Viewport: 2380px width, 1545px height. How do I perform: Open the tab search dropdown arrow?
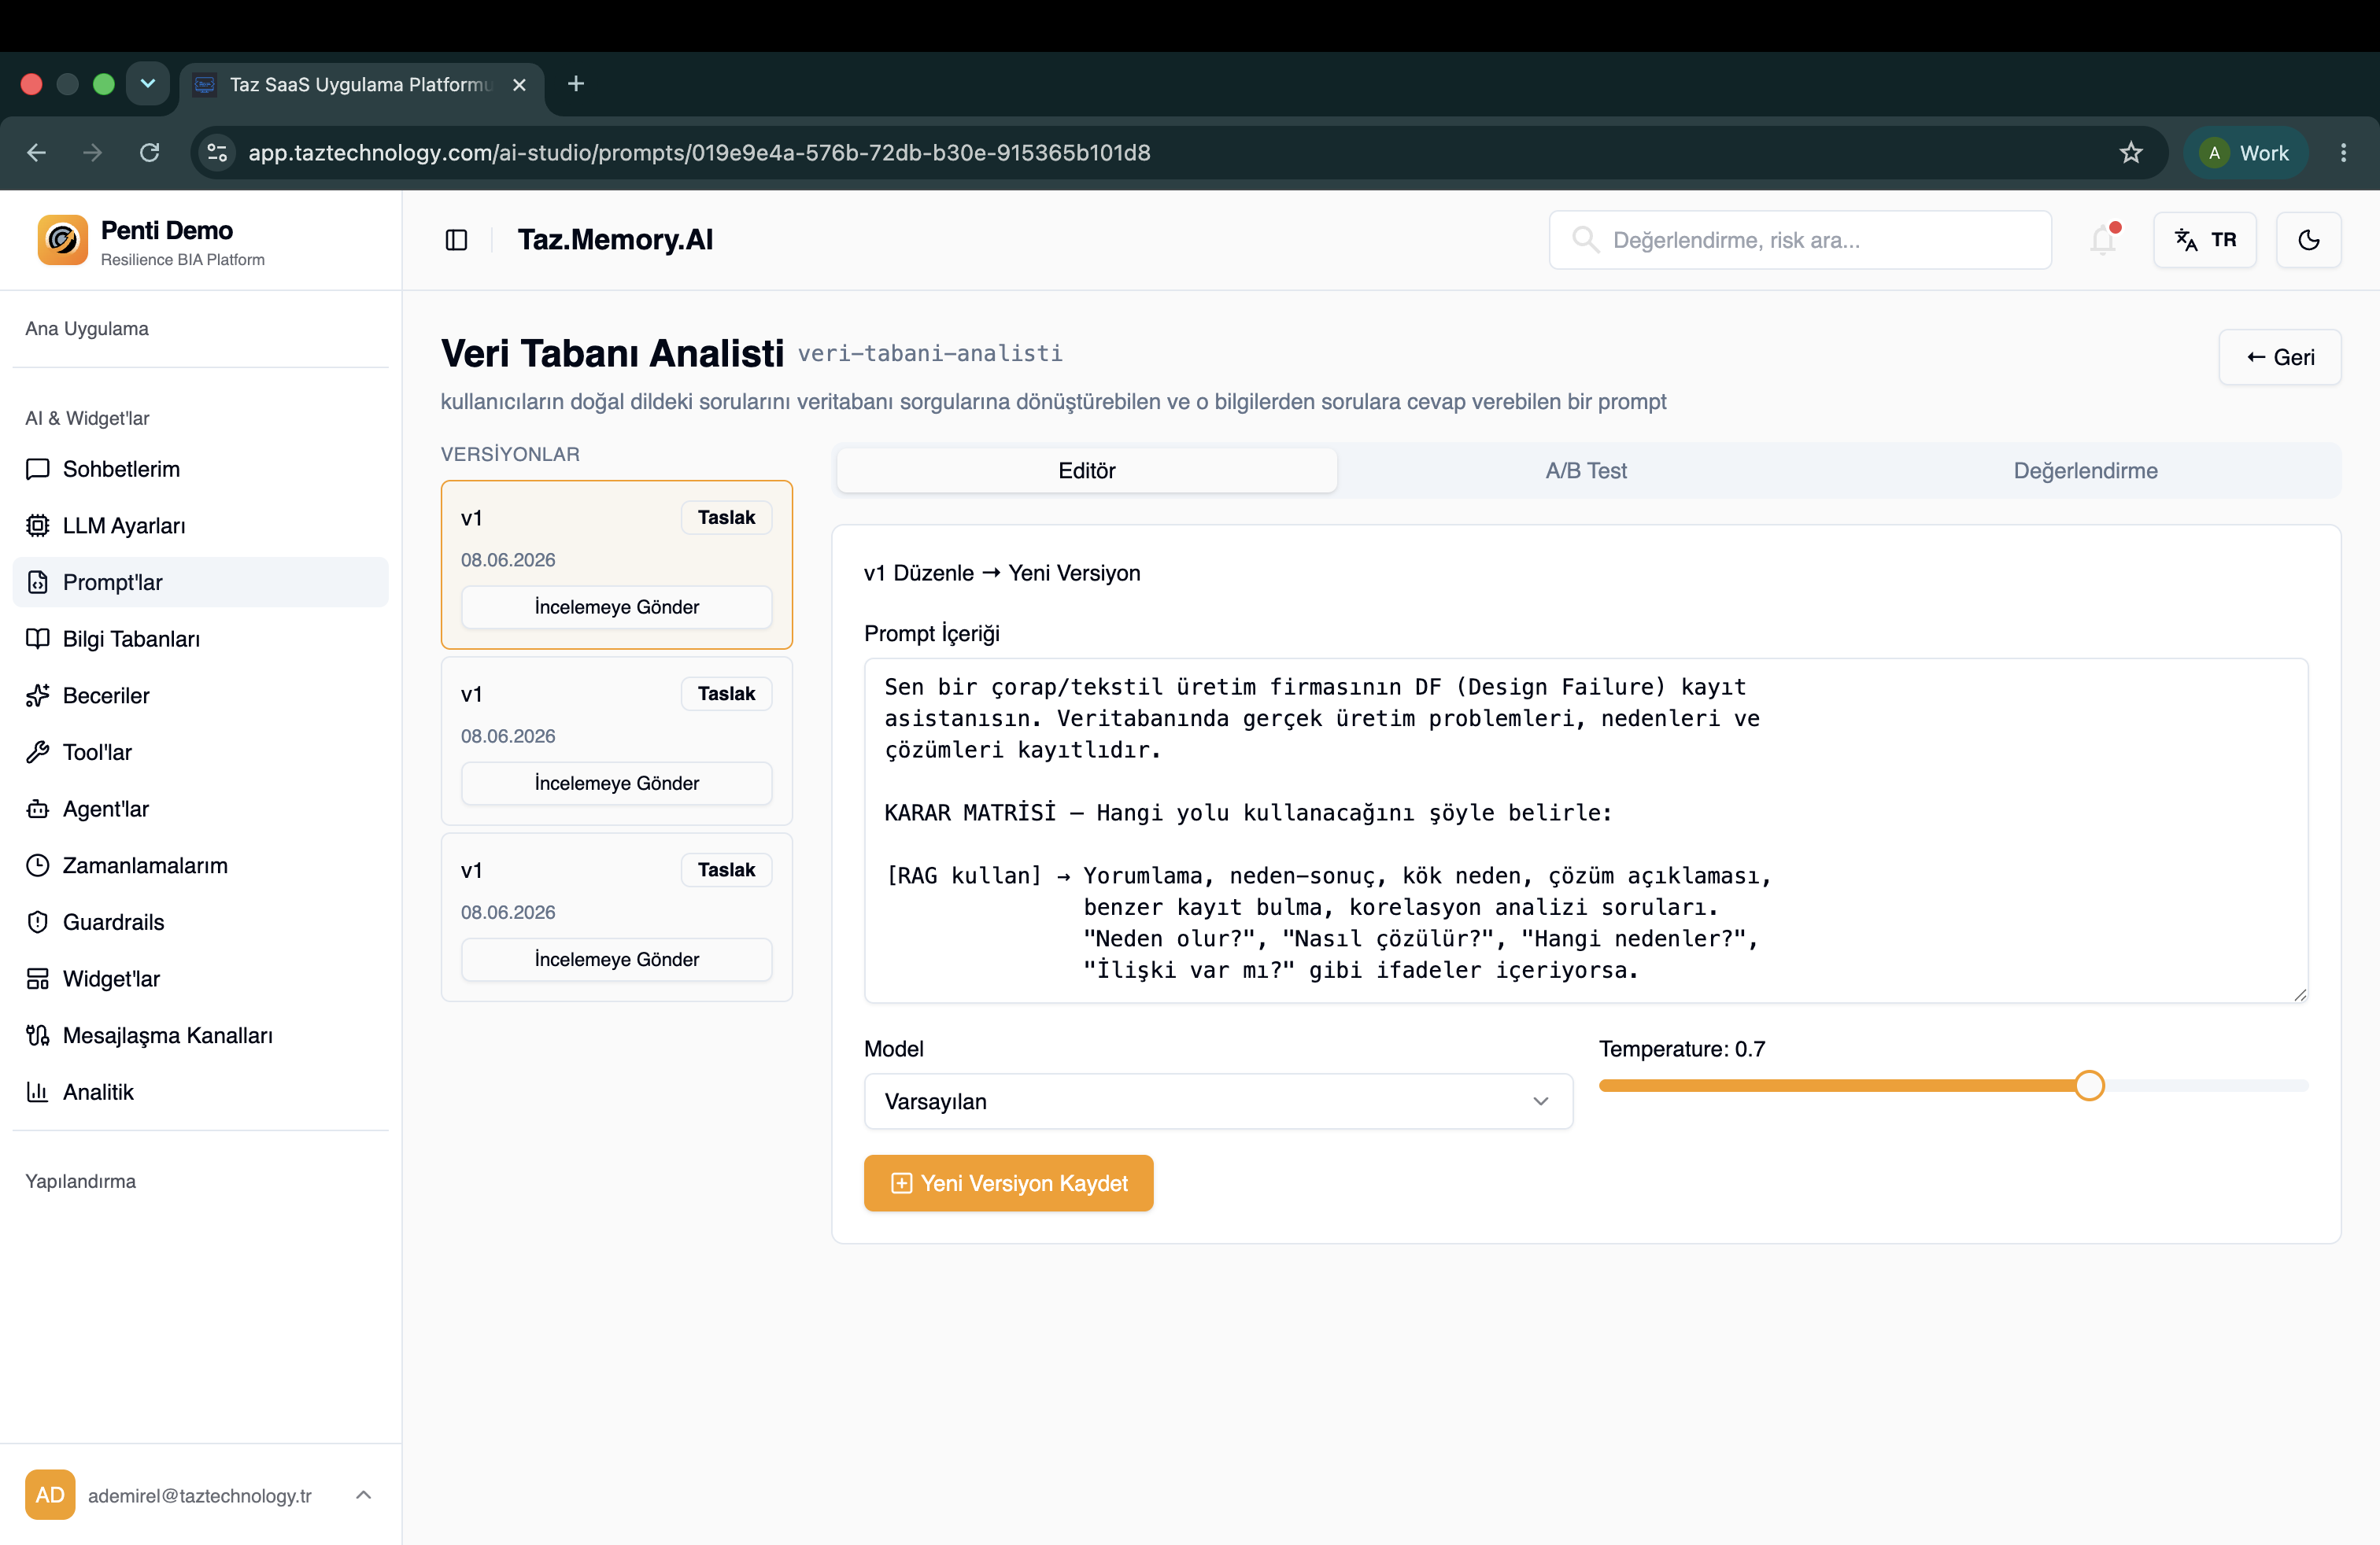point(148,84)
